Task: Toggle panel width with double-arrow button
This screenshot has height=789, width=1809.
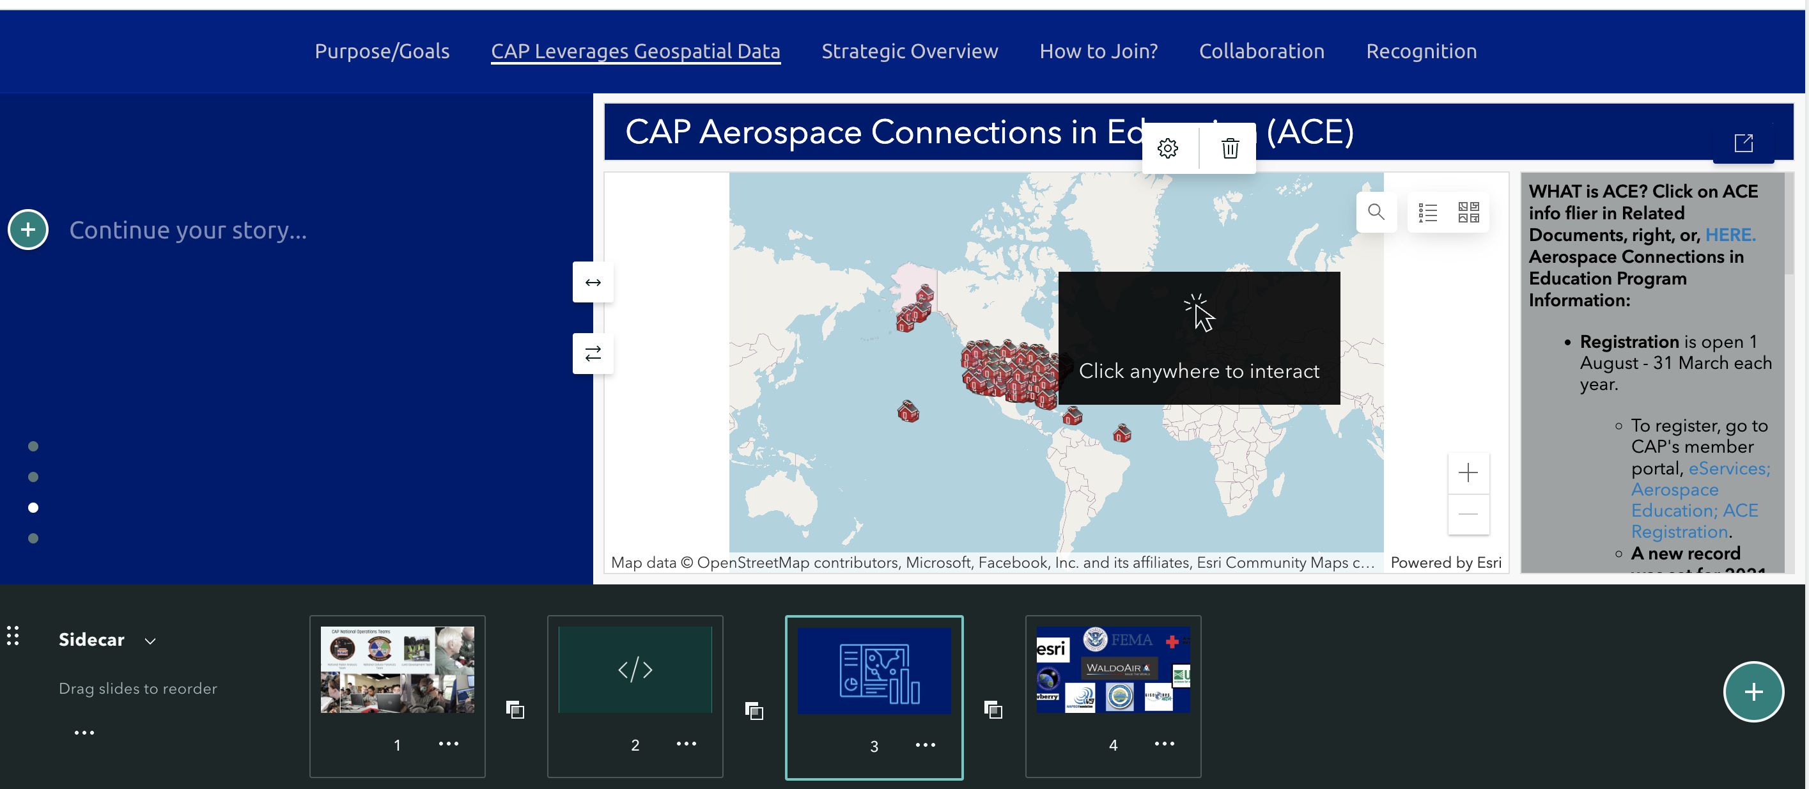Action: tap(593, 283)
